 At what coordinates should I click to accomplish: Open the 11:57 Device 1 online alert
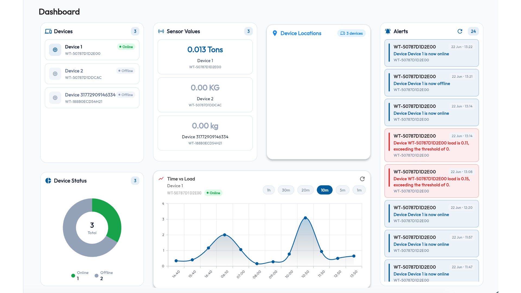coord(432,244)
